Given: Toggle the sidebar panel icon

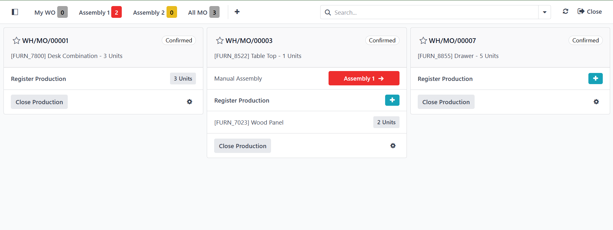Looking at the screenshot, I should point(15,12).
